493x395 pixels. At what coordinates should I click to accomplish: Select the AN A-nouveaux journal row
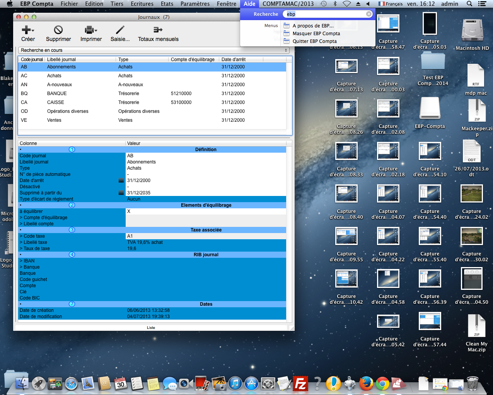click(152, 85)
